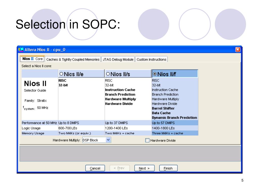This screenshot has height=194, width=259.
Task: Open the JTAG Debug Module tab
Action: point(118,59)
